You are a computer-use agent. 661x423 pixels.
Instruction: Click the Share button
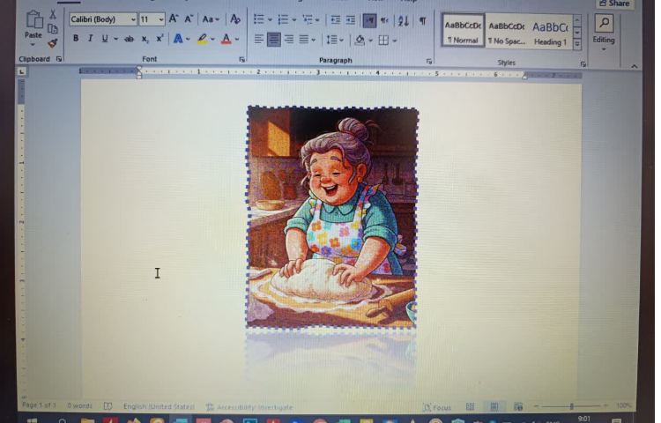(x=614, y=4)
